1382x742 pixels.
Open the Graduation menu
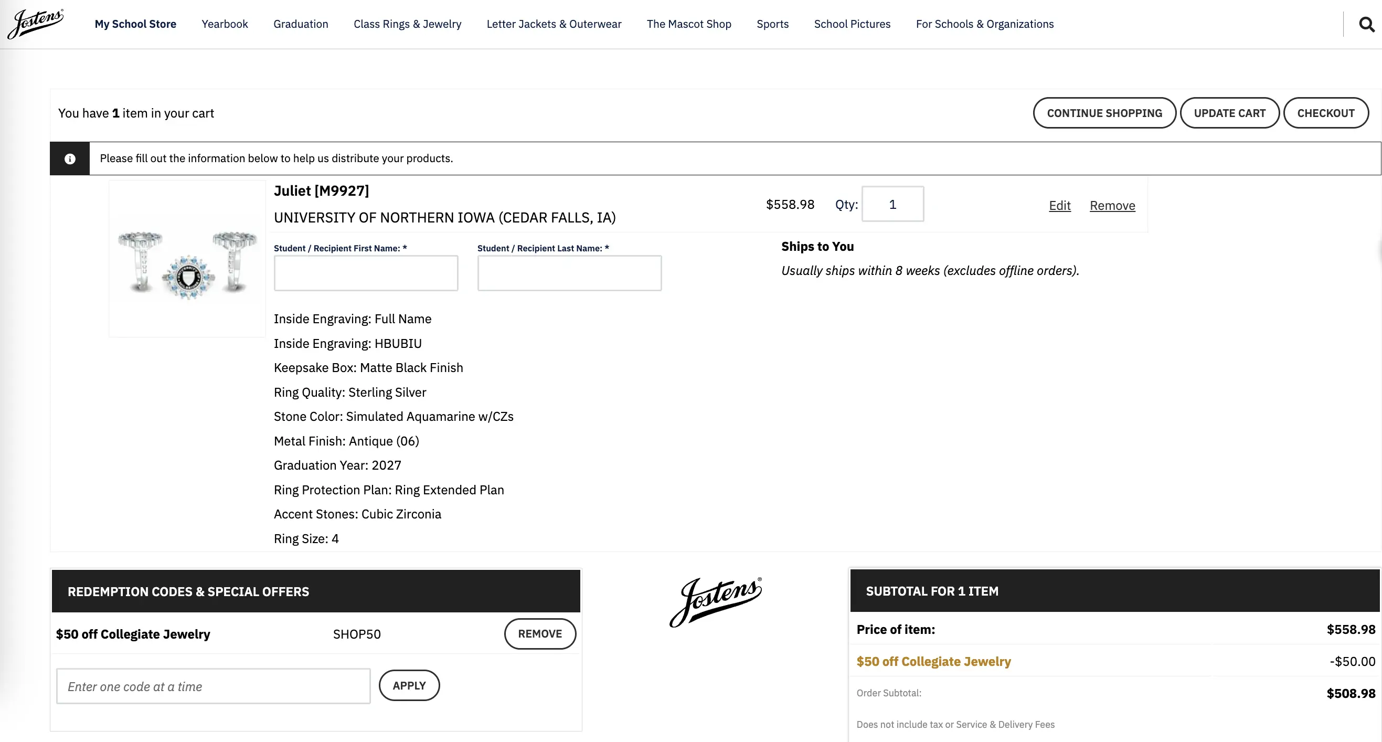pos(301,24)
